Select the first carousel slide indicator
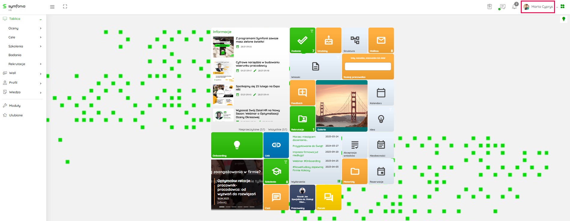This screenshot has width=570, height=221. (222, 207)
